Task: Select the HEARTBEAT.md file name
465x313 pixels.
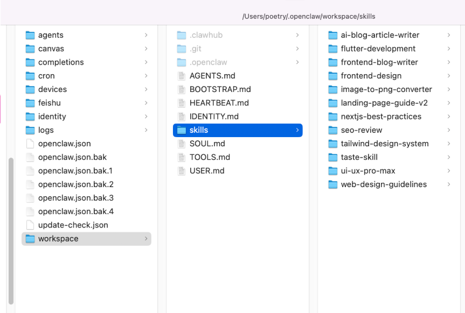Action: [x=219, y=103]
